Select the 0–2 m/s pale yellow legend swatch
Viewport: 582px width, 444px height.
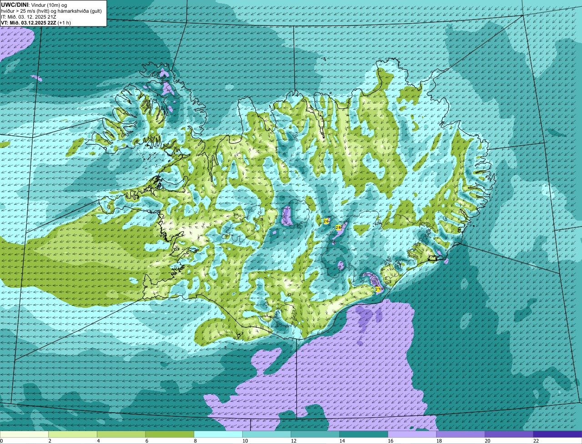[x=24, y=434]
